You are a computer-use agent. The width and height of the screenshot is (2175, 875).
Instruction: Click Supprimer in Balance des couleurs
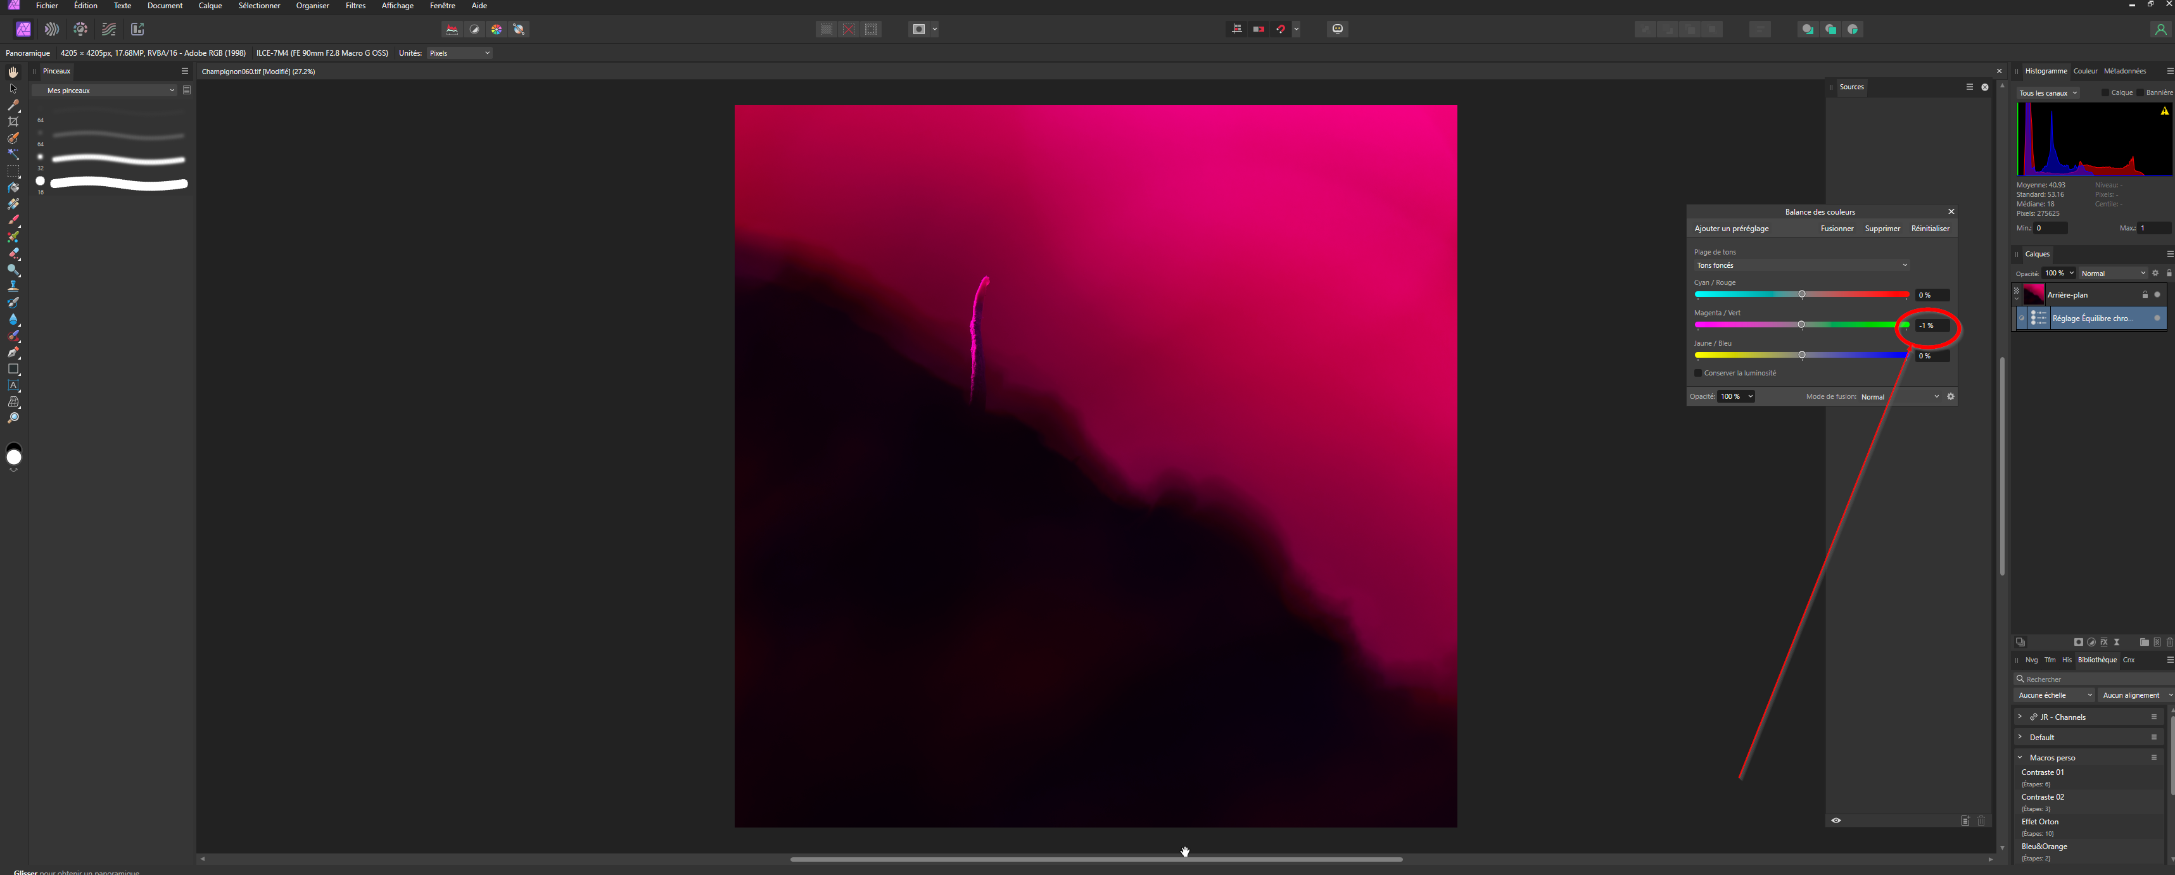[1882, 229]
